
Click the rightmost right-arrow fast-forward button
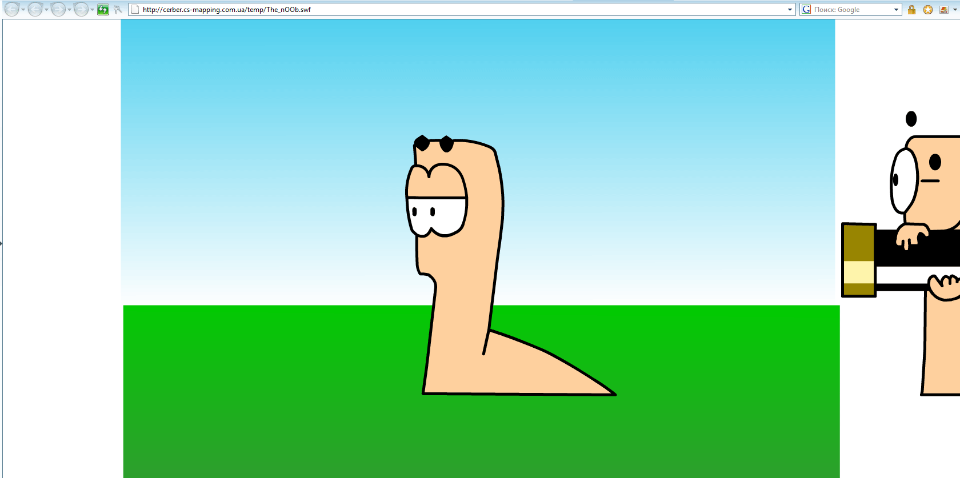pyautogui.click(x=81, y=9)
